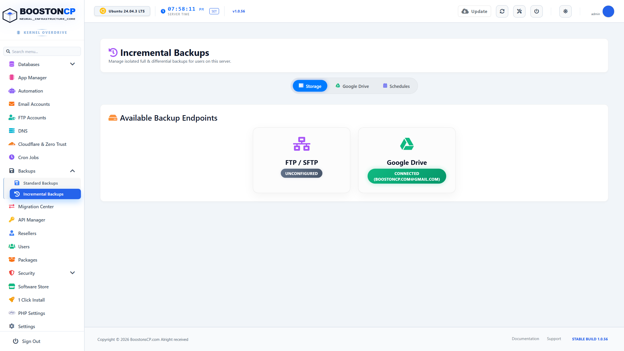The width and height of the screenshot is (624, 351).
Task: Open the Documentation footer link
Action: (x=525, y=339)
